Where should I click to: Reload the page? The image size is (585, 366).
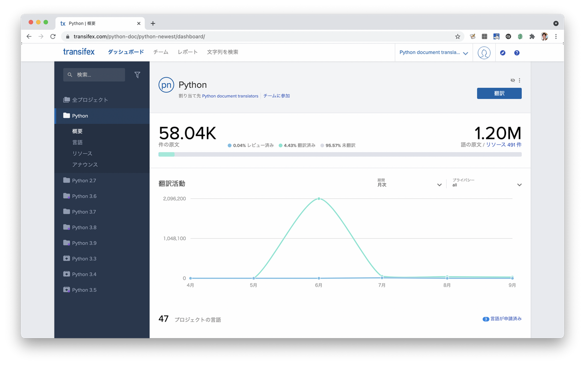pyautogui.click(x=53, y=37)
